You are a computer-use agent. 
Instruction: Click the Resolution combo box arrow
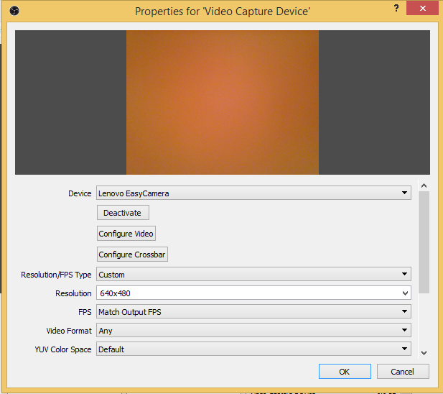point(405,293)
